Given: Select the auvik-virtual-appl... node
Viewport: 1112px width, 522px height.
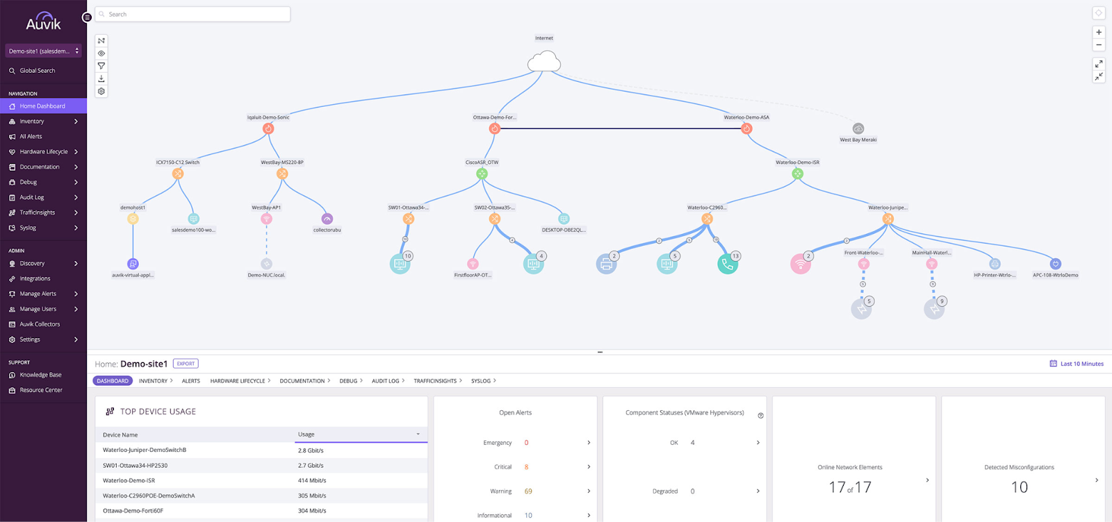Looking at the screenshot, I should (x=133, y=264).
